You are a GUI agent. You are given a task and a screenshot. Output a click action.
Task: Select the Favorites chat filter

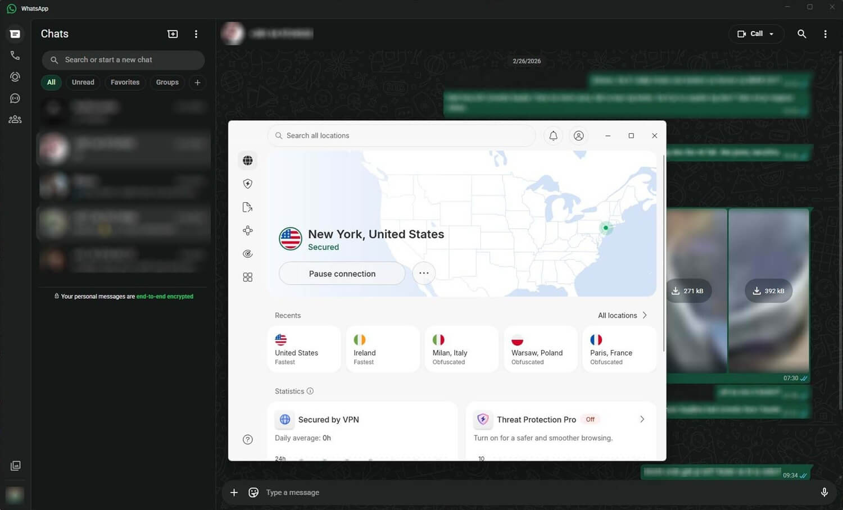coord(125,83)
